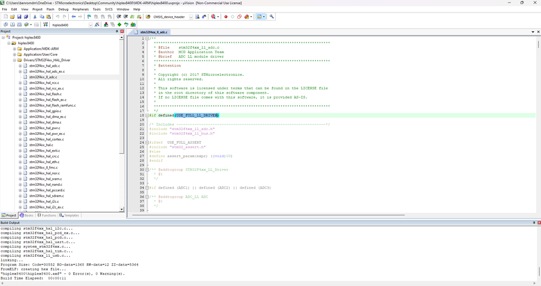The height and width of the screenshot is (286, 541).
Task: Select stm32f4xx_hal_gpio.c in project tree
Action: click(x=45, y=111)
